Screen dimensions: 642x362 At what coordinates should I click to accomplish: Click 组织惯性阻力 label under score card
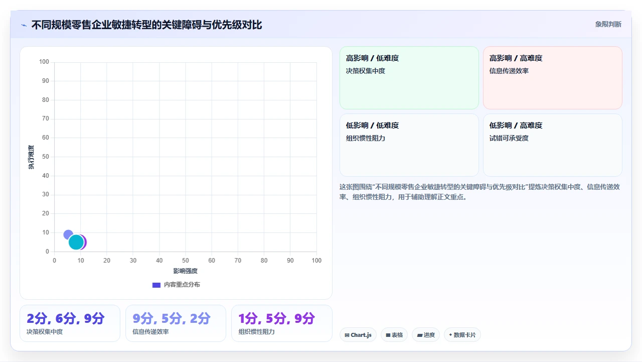[x=256, y=331]
